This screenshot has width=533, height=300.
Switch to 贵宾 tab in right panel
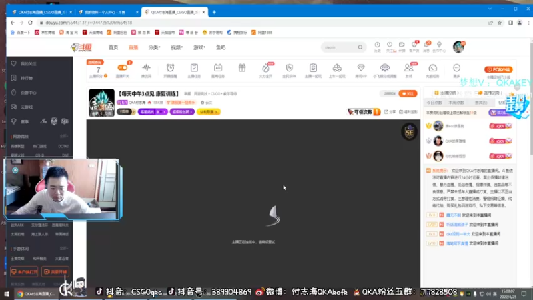click(x=480, y=103)
